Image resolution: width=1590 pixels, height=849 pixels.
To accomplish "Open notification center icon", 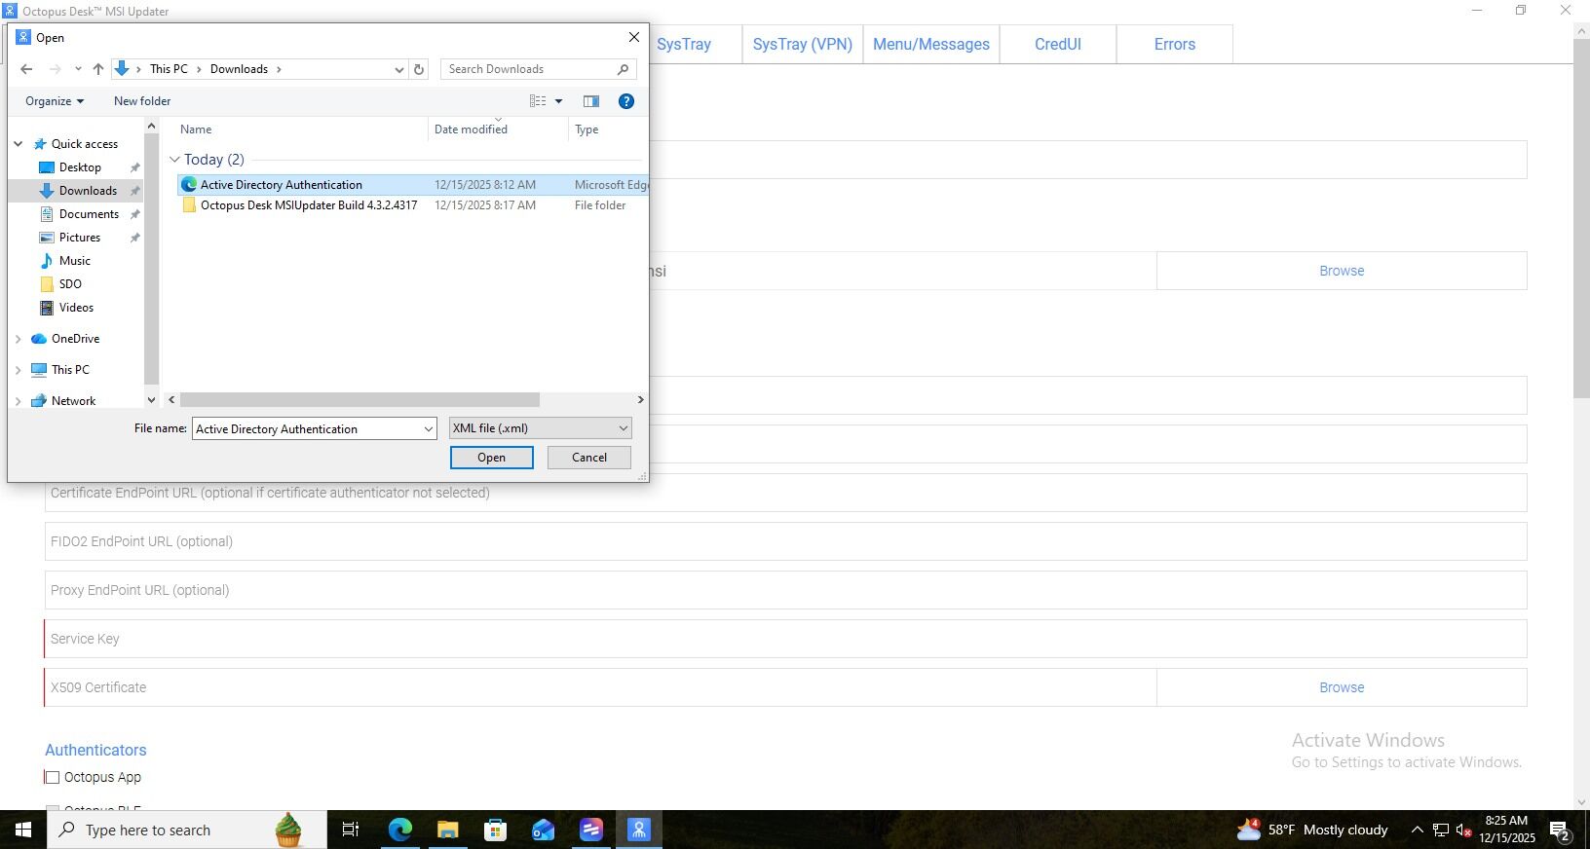I will pyautogui.click(x=1559, y=831).
